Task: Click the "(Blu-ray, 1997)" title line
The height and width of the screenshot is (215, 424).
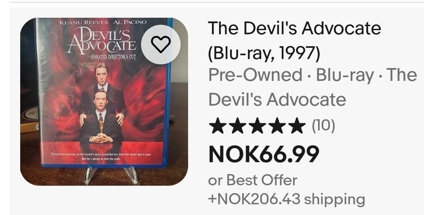Action: coord(264,53)
